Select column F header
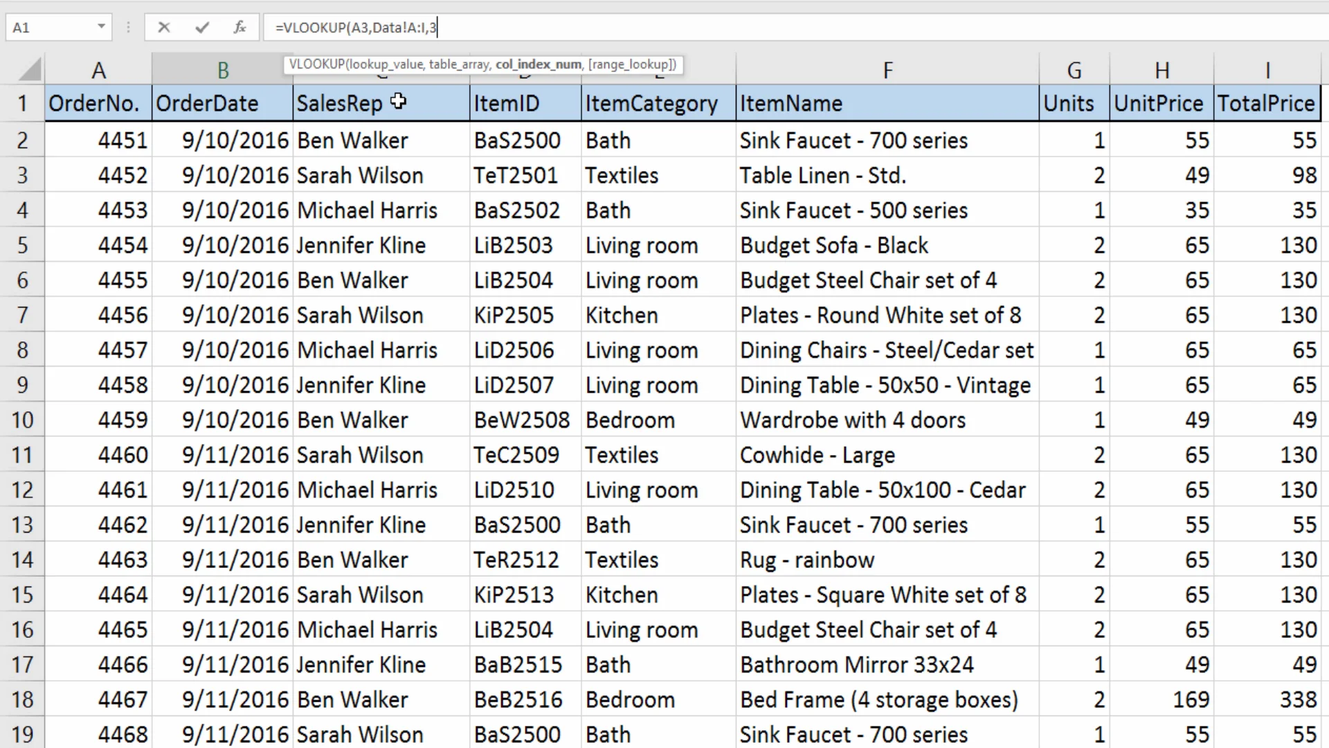This screenshot has width=1329, height=748. (887, 70)
